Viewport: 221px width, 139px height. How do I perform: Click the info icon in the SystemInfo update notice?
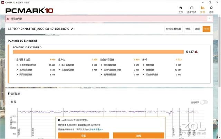point(59,120)
